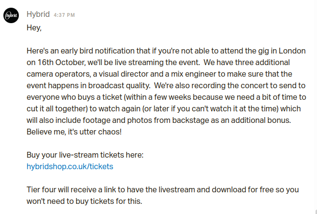
Task: Click the phrase 'camera operators'
Action: tap(58, 74)
